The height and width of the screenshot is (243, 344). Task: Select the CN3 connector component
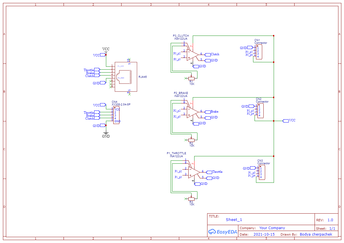point(262,172)
